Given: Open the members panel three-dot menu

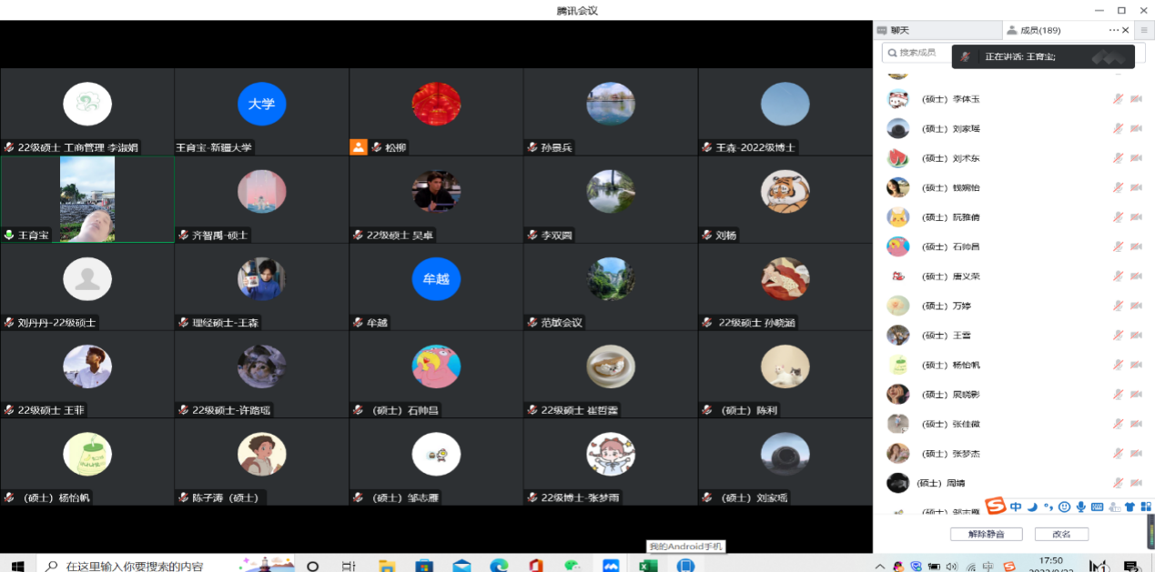Looking at the screenshot, I should 1113,30.
